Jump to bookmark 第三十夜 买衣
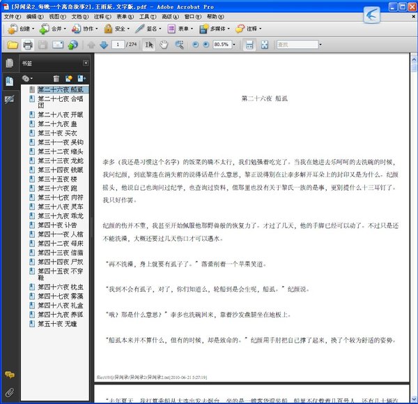This screenshot has height=404, width=418. coord(57,133)
